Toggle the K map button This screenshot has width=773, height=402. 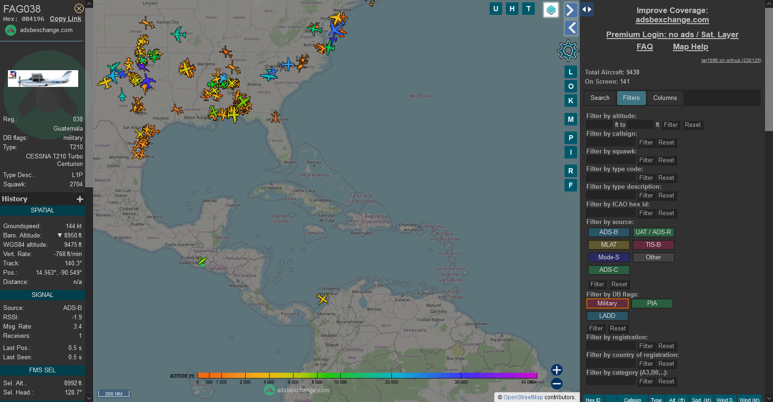pyautogui.click(x=571, y=101)
